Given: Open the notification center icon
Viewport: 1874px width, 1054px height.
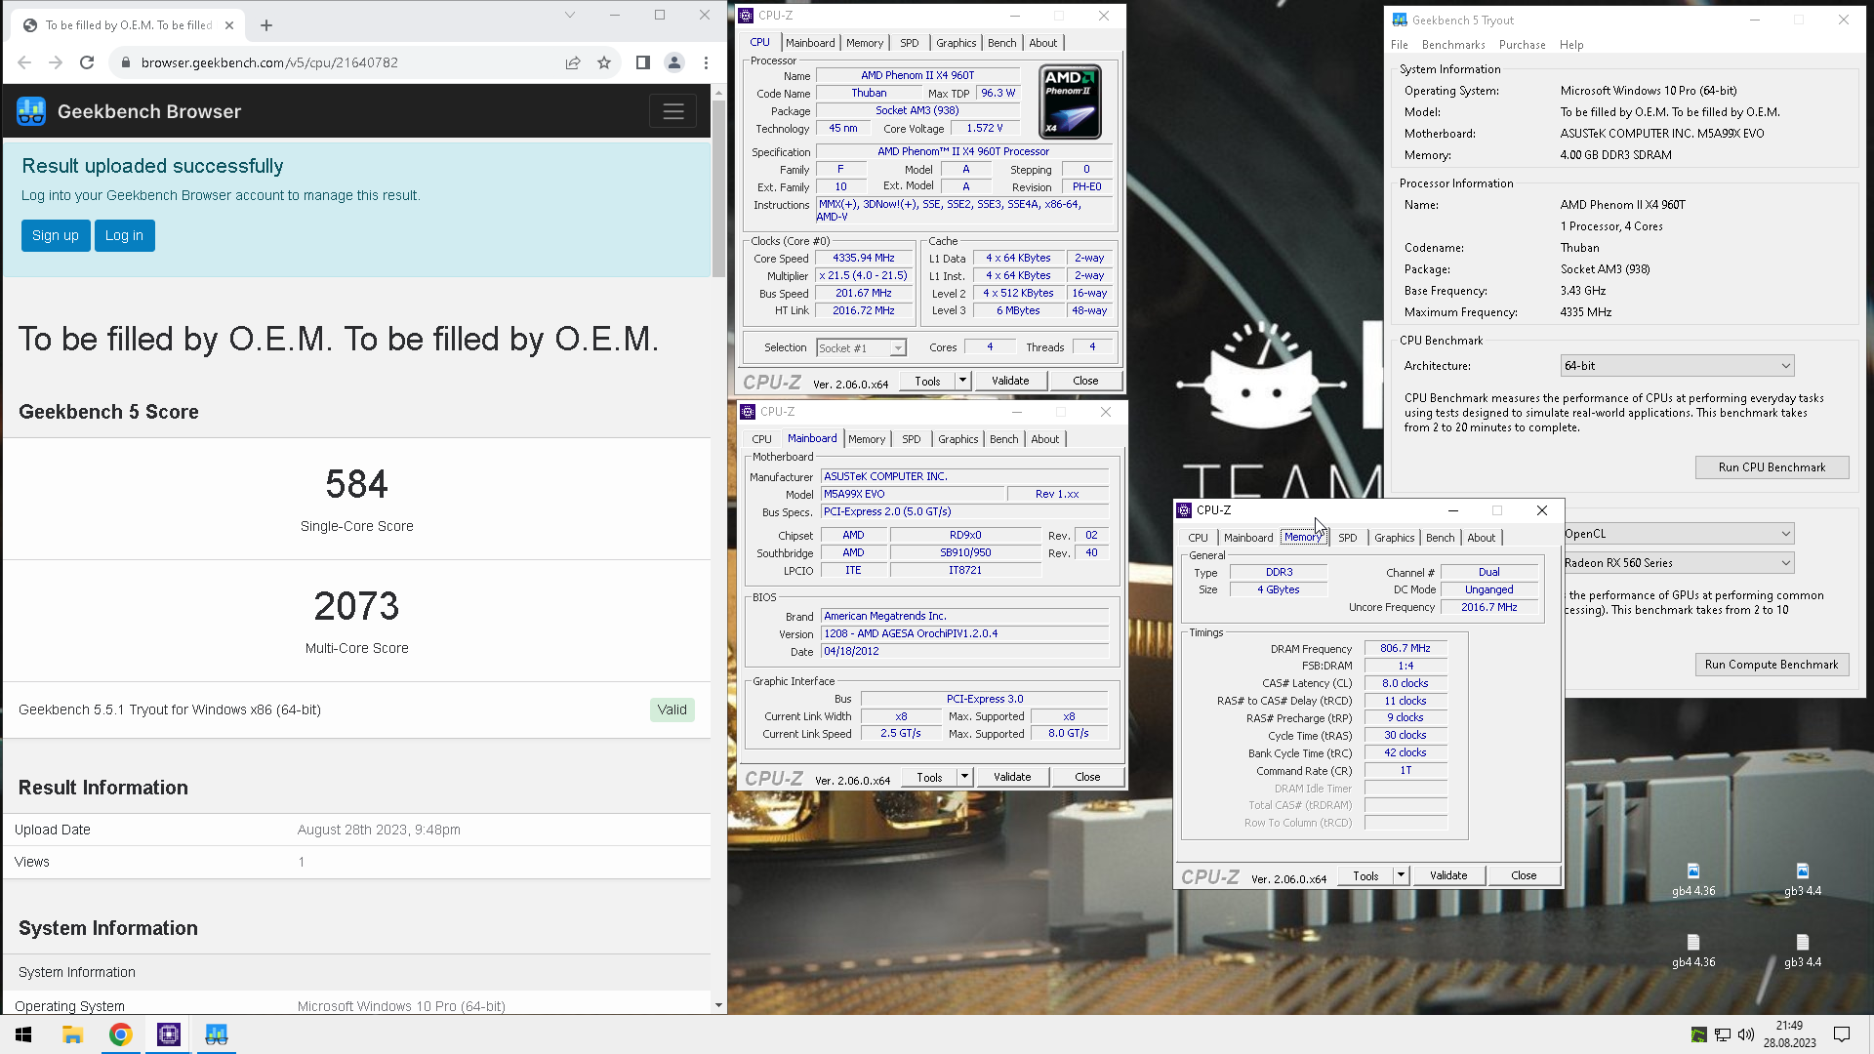Looking at the screenshot, I should [1842, 1034].
